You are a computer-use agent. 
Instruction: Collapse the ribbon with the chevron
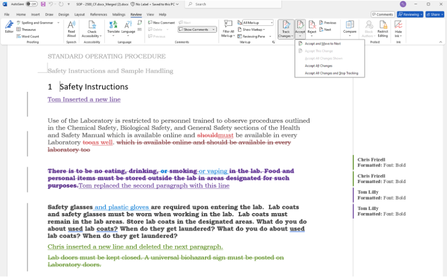click(x=441, y=42)
